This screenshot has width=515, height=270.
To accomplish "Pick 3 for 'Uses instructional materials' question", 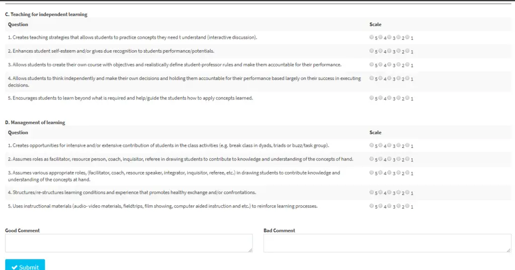I will pyautogui.click(x=389, y=206).
